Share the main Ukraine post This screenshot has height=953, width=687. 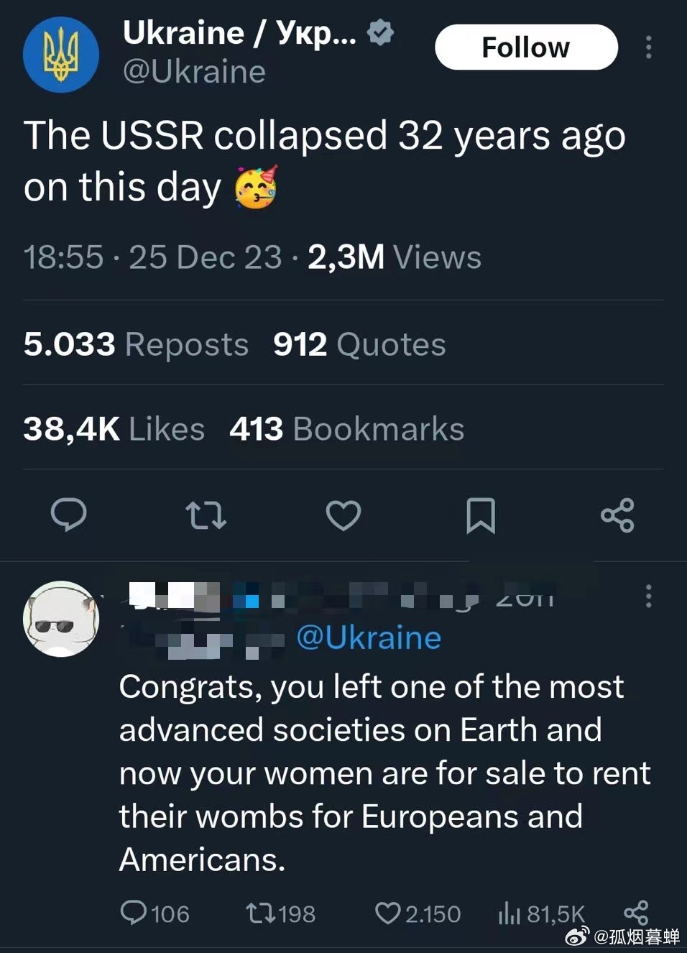pyautogui.click(x=617, y=515)
